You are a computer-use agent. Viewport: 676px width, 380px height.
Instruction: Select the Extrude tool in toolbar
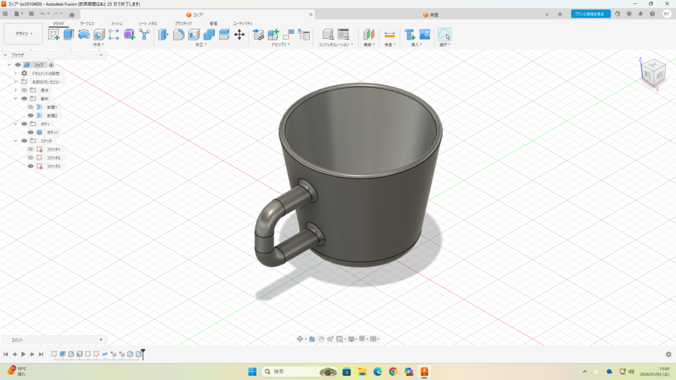click(69, 34)
